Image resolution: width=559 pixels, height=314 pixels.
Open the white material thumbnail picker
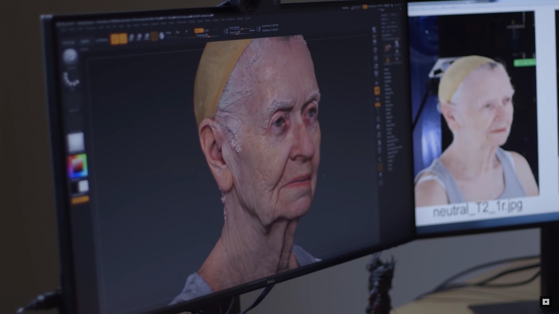(x=76, y=142)
